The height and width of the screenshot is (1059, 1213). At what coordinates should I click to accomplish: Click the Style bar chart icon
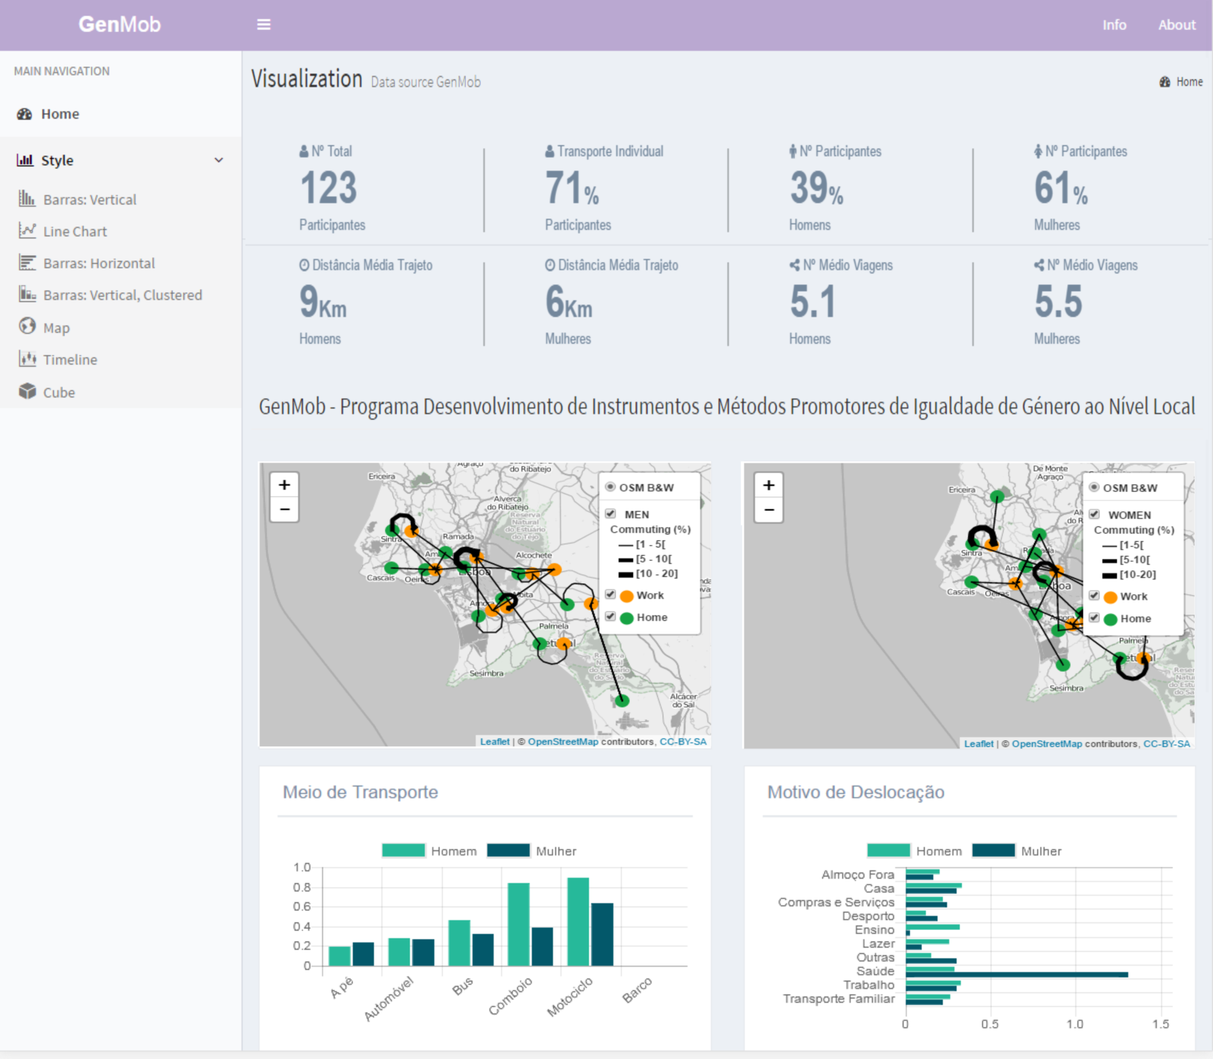[25, 160]
